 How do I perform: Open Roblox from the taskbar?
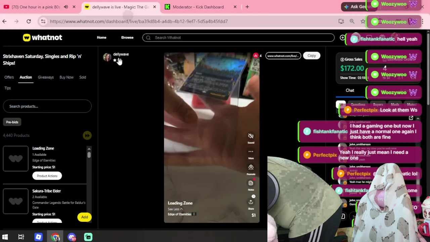[x=38, y=237]
